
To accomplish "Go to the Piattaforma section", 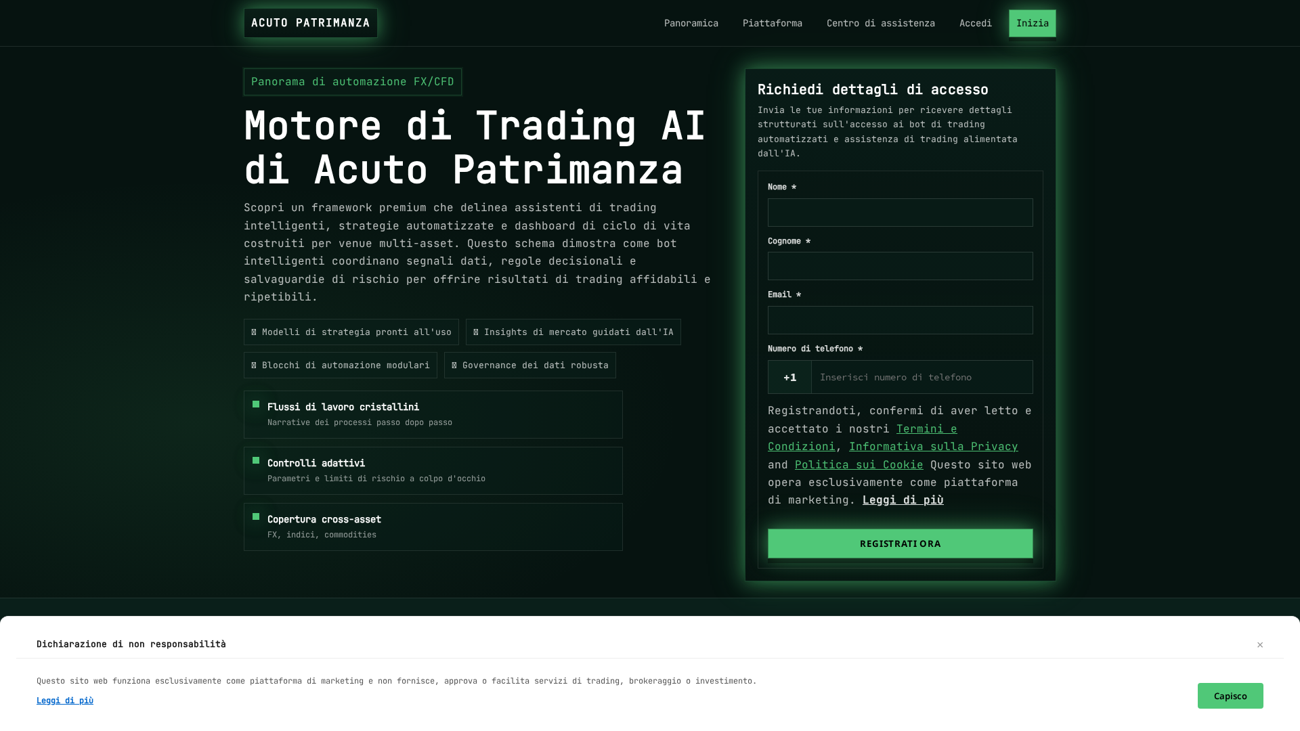I will tap(772, 23).
